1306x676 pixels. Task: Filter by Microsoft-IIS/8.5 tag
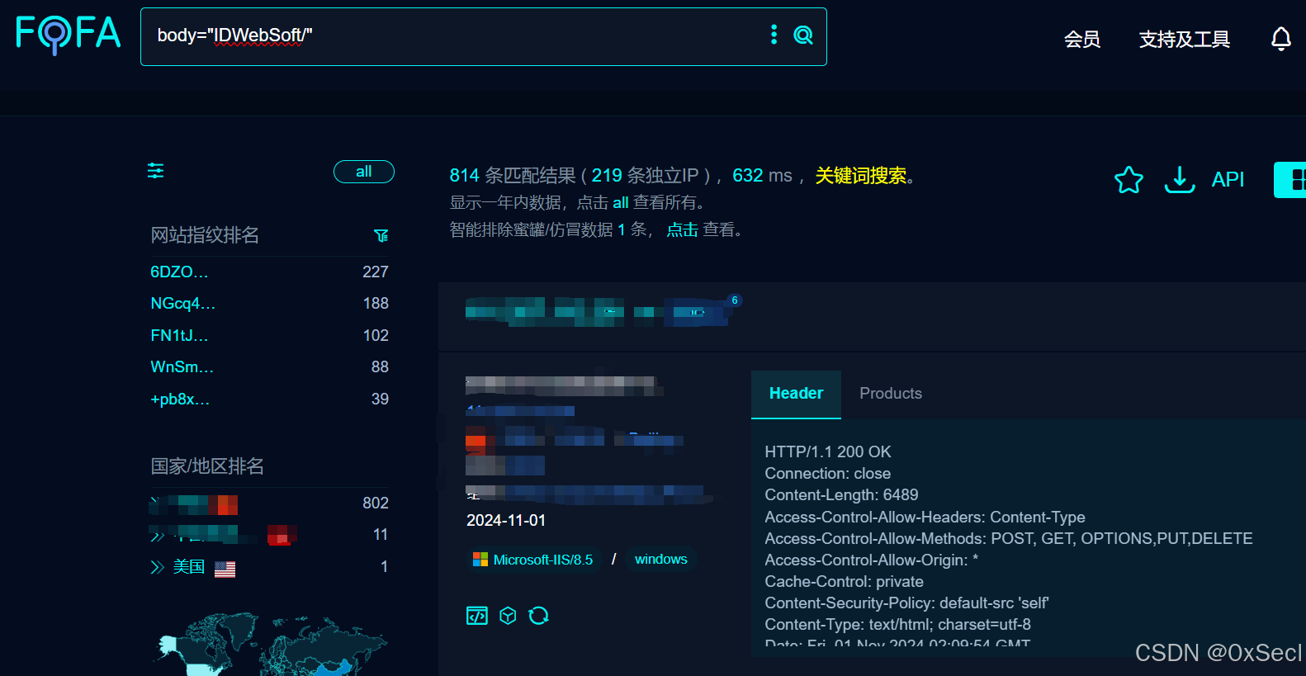(534, 560)
